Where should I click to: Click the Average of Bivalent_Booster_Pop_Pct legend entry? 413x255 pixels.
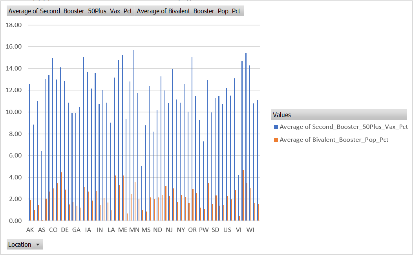coord(334,139)
